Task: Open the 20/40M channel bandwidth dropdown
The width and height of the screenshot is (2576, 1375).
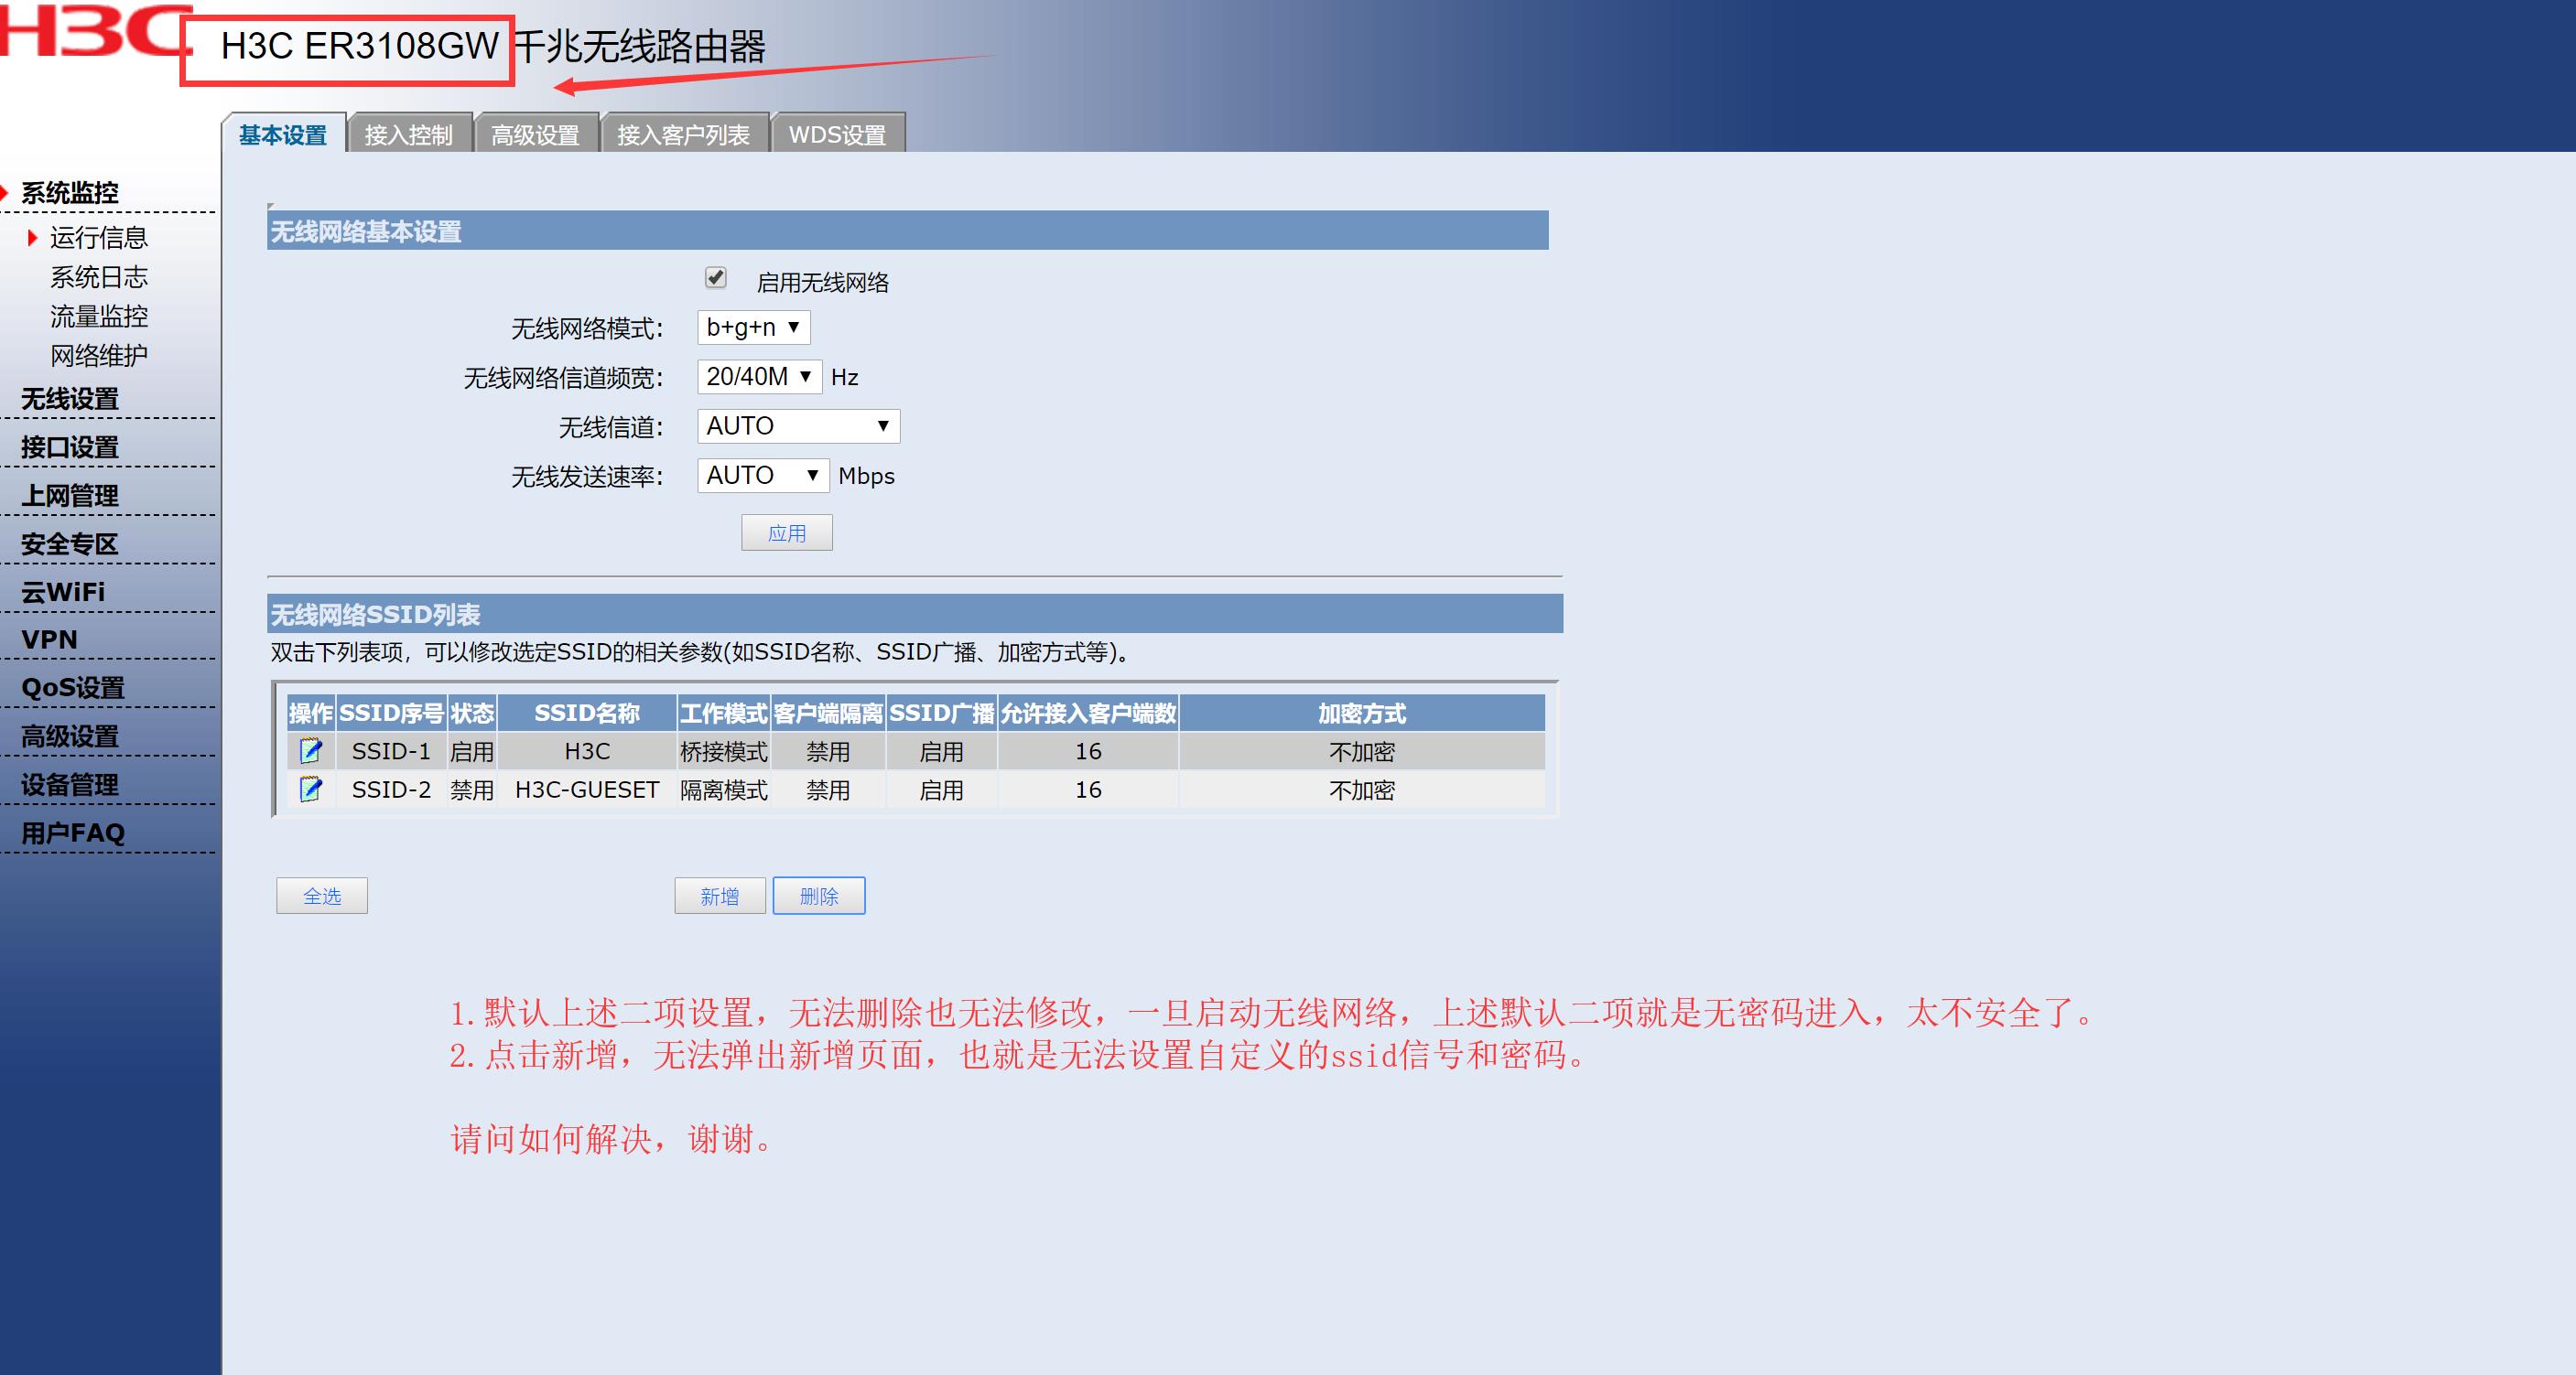Action: 759,377
